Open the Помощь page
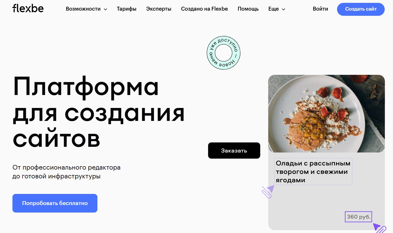Image resolution: width=393 pixels, height=233 pixels. [248, 9]
